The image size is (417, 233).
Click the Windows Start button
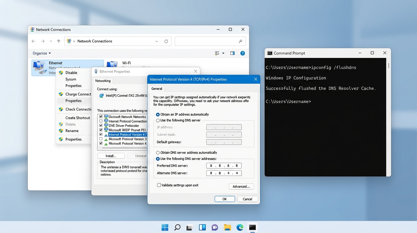(x=165, y=228)
